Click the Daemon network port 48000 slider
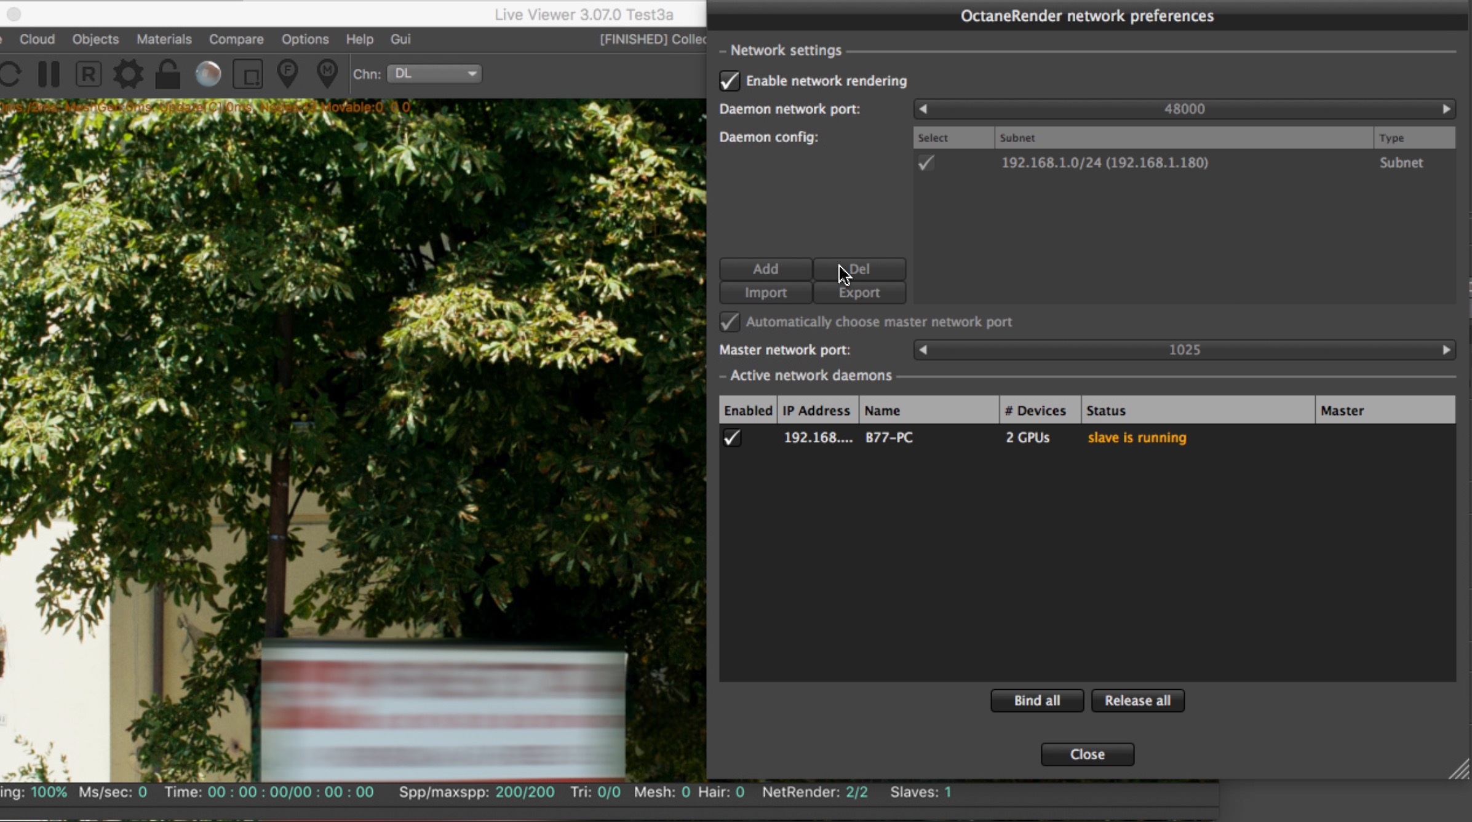Screen dimensions: 1472x822 (x=1184, y=109)
